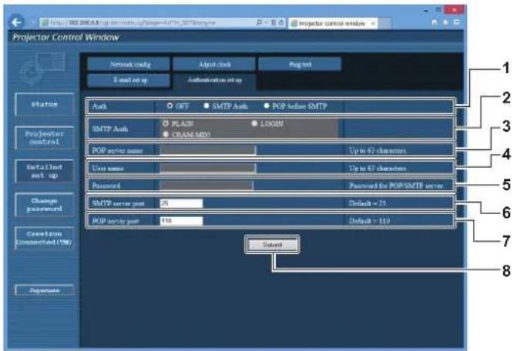Choose PLAIN for SMTP Auth

click(x=166, y=123)
